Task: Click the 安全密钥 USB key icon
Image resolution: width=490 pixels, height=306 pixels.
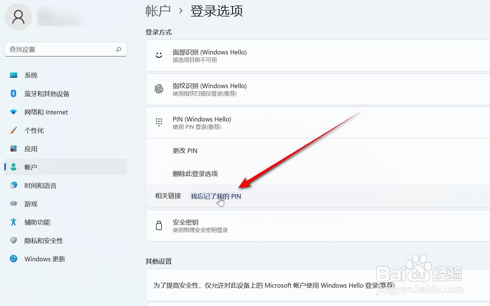Action: pyautogui.click(x=159, y=226)
